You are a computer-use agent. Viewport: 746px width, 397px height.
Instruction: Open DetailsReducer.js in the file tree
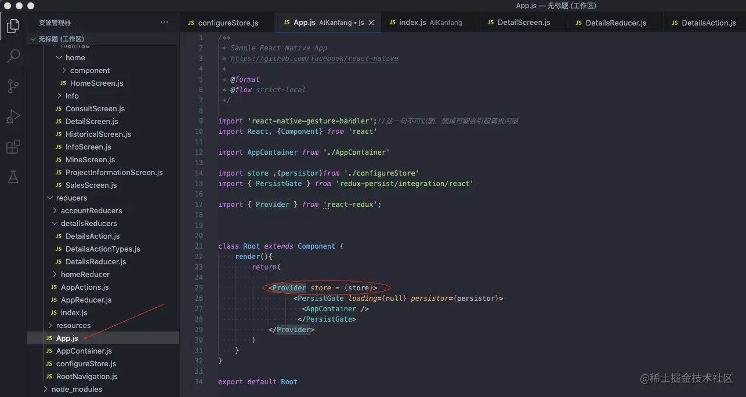(x=103, y=261)
